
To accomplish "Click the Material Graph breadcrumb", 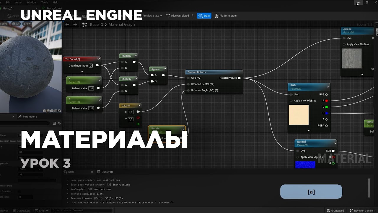I will pyautogui.click(x=122, y=25).
